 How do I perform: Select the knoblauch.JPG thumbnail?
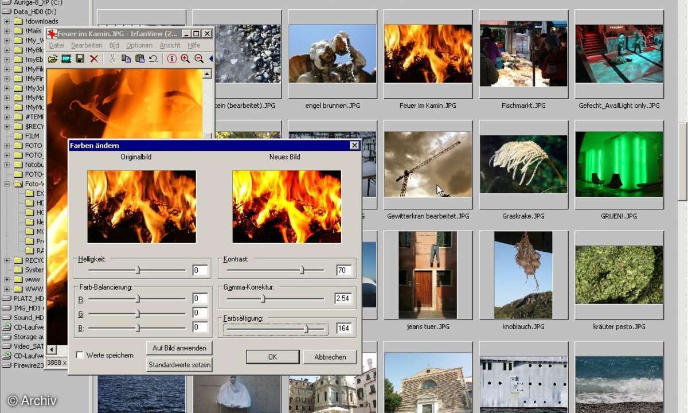point(523,275)
